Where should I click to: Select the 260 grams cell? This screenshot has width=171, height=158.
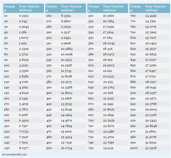click(x=49, y=16)
